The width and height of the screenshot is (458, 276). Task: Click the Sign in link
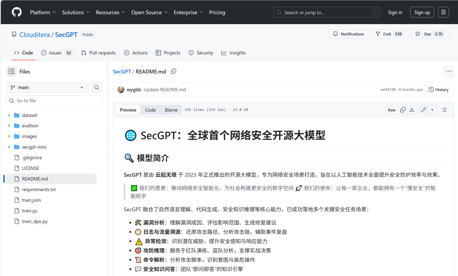tap(395, 12)
